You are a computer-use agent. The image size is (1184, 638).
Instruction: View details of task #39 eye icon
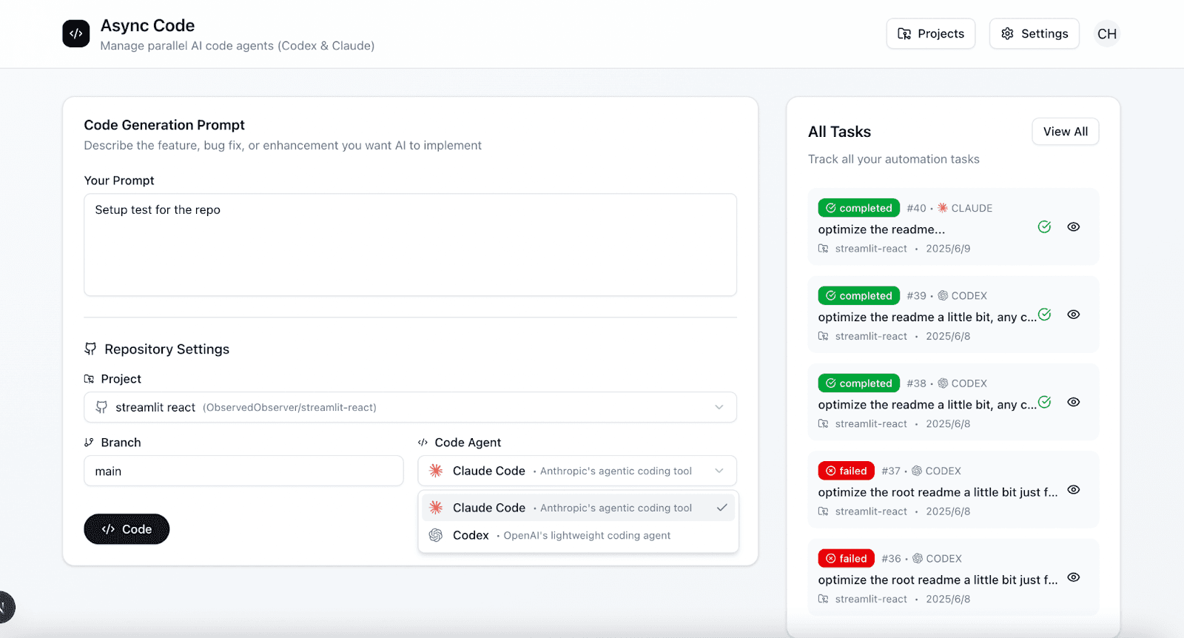pos(1074,315)
